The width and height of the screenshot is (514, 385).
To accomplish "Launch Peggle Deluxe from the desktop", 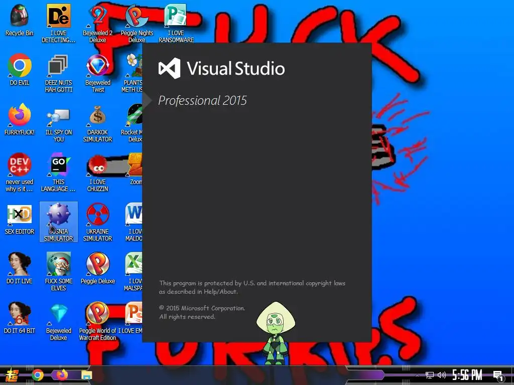I will 98,268.
